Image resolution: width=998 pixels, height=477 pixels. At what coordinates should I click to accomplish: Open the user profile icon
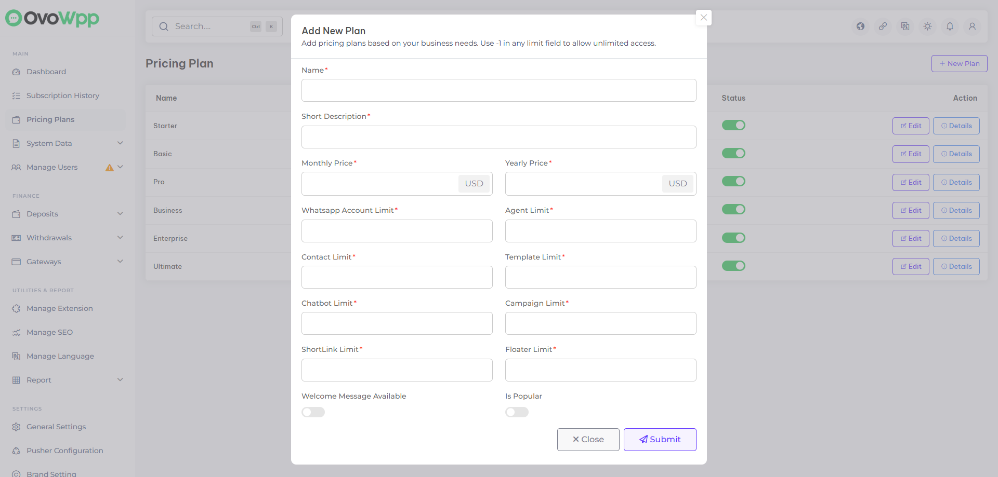972,26
